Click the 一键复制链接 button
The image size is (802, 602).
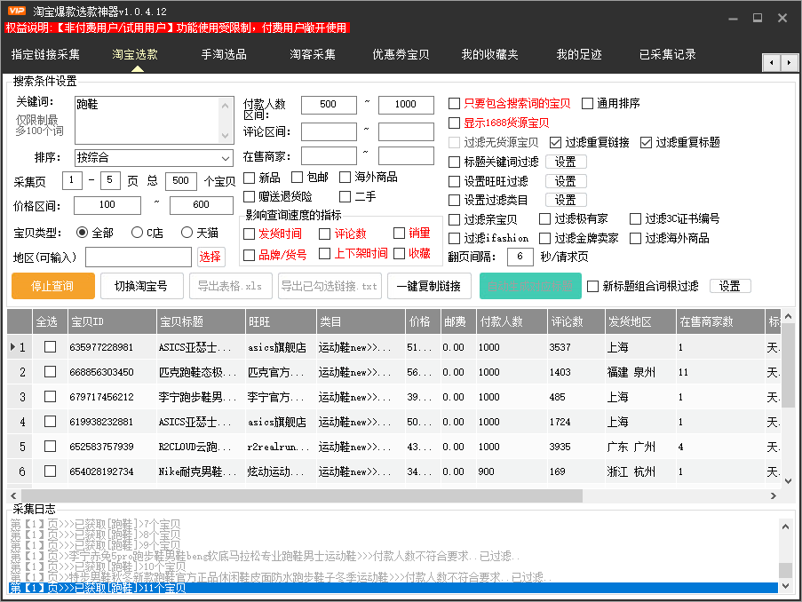click(428, 286)
